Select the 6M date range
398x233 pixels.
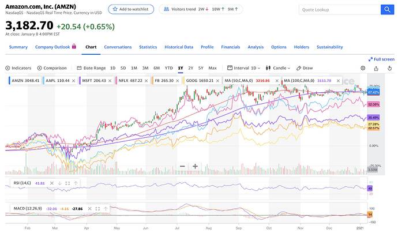coord(157,68)
